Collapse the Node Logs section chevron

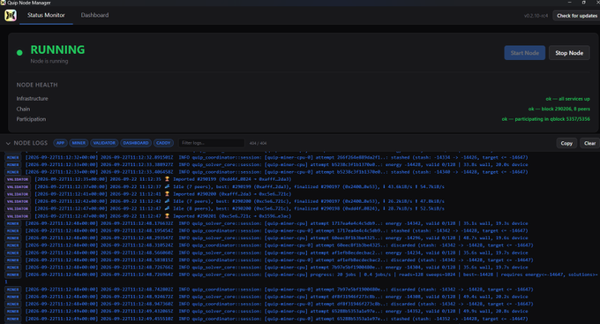[8, 143]
